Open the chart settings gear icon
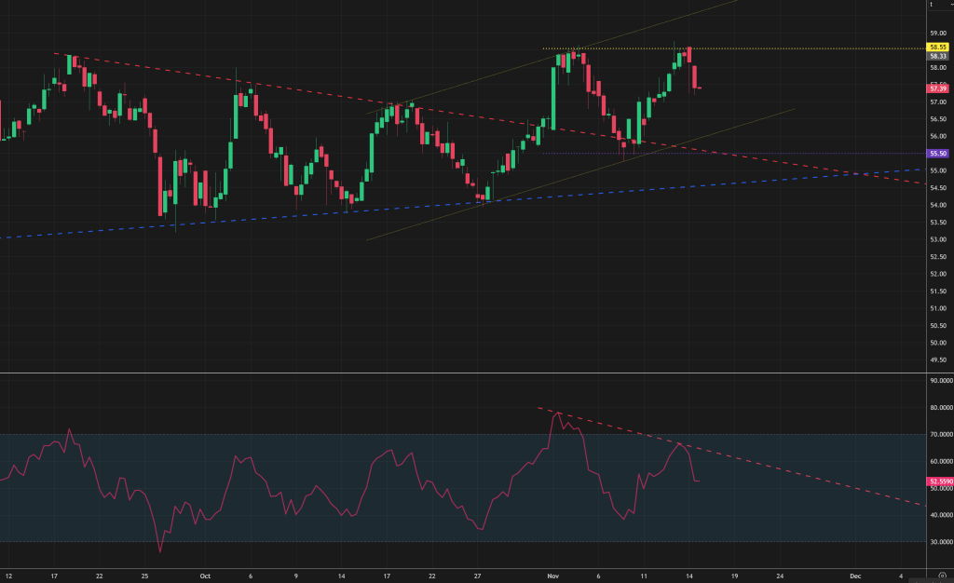Screen dimensions: 954x583 point(941,576)
